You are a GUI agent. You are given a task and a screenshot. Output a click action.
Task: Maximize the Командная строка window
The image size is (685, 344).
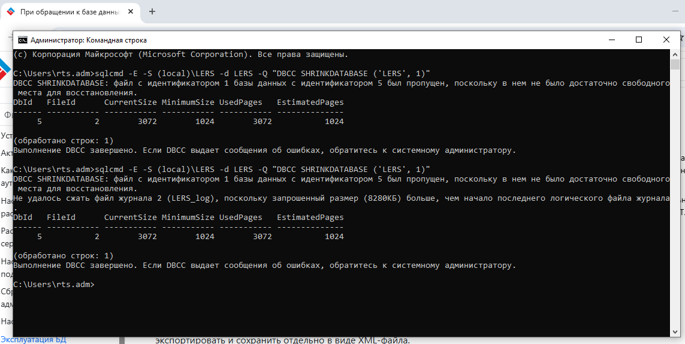click(x=639, y=40)
